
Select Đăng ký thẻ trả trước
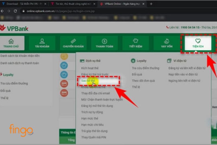pyautogui.click(x=95, y=74)
